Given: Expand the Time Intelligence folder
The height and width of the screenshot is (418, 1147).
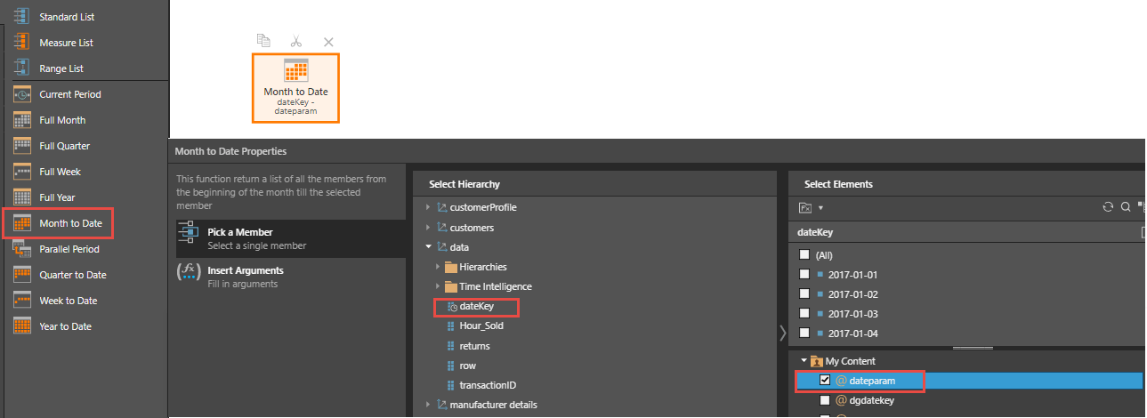Looking at the screenshot, I should click(x=437, y=286).
